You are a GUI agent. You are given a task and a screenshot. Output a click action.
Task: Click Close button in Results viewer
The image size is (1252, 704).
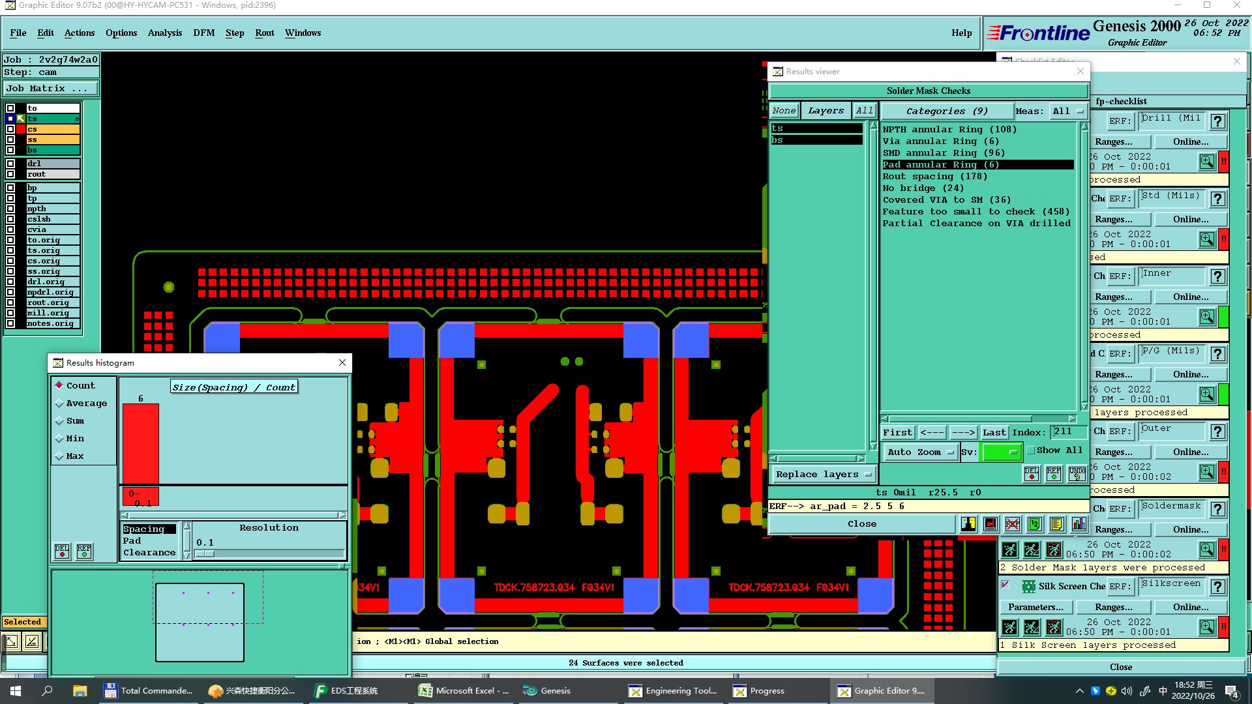862,524
